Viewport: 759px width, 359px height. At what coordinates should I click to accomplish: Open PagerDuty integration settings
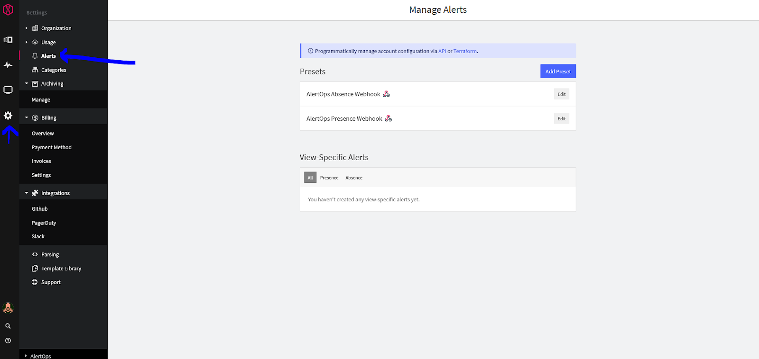tap(44, 223)
